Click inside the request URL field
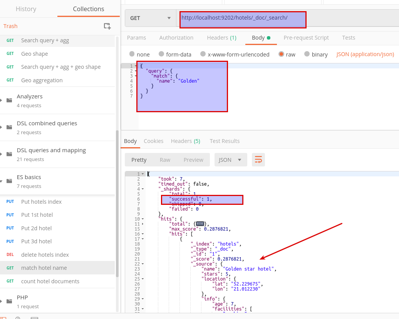Screen dimensions: 399x319 243,18
